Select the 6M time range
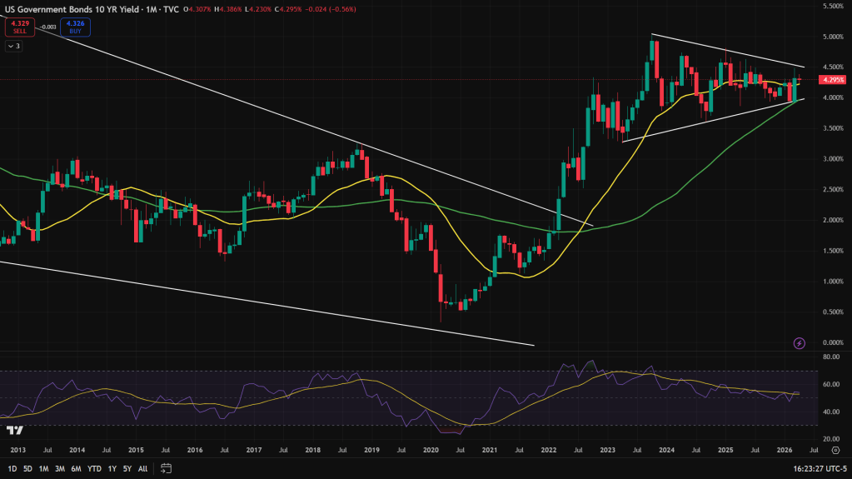This screenshot has width=852, height=479. coord(77,468)
